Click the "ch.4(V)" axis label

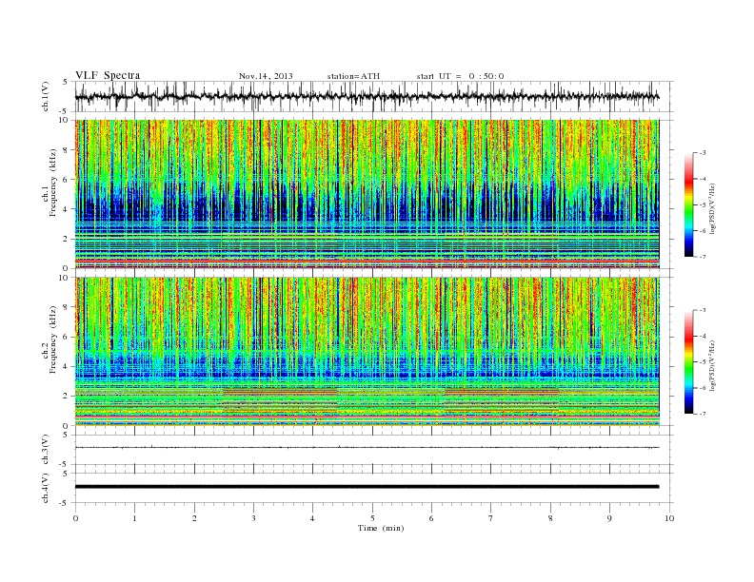point(46,488)
